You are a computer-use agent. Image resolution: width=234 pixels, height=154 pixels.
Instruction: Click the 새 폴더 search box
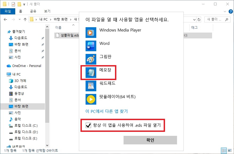coord(217,19)
